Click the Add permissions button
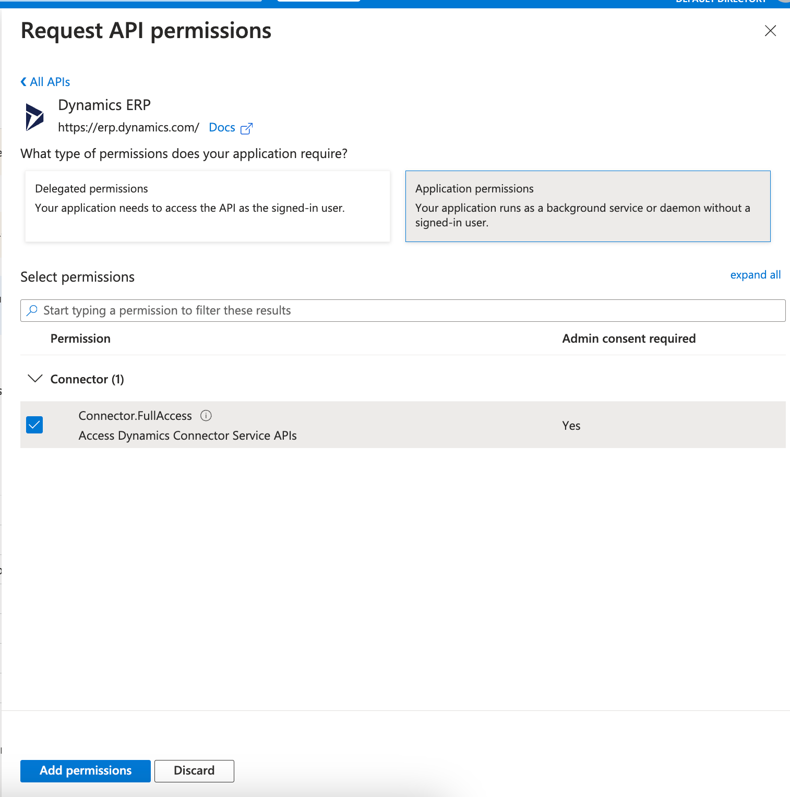Viewport: 790px width, 797px height. (86, 771)
